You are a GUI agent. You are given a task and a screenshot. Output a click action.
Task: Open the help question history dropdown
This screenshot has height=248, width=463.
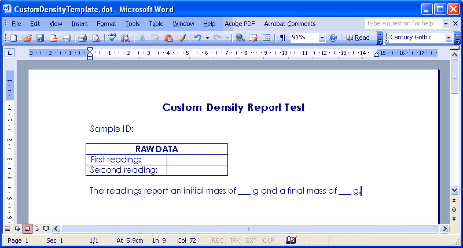click(446, 24)
